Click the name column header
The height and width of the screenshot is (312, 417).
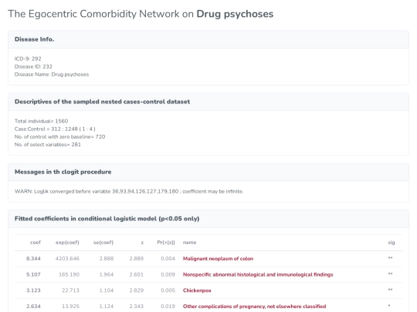click(190, 243)
